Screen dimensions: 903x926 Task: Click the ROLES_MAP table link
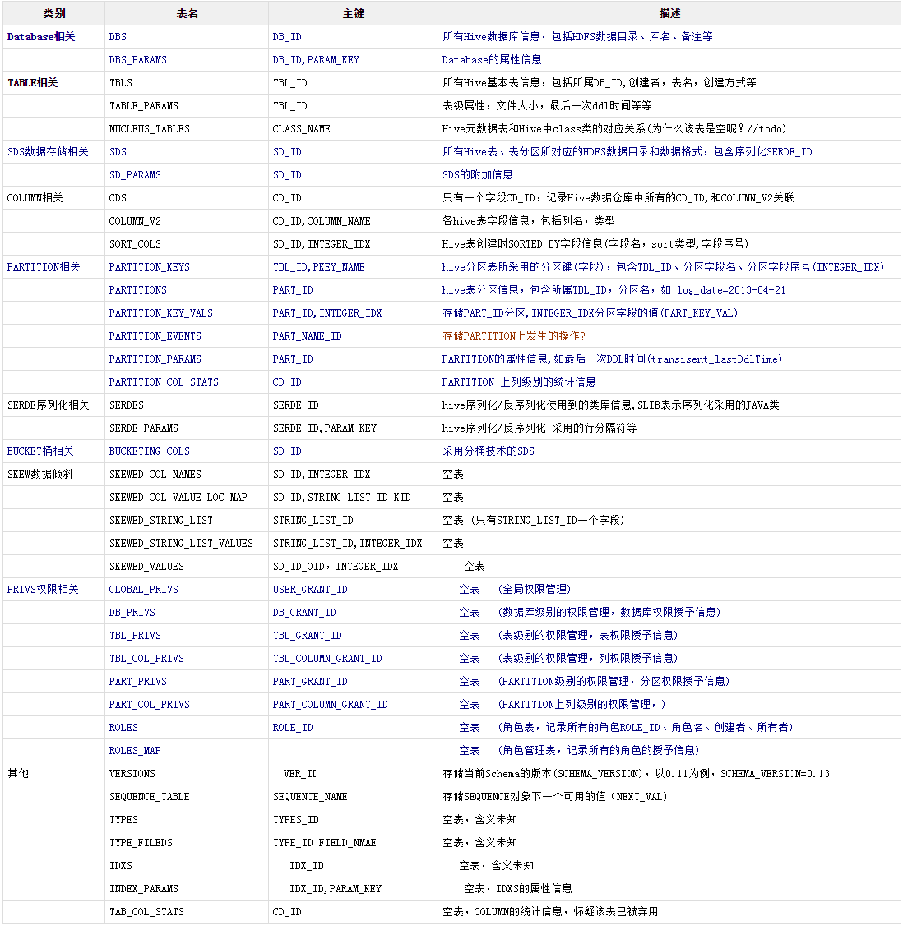click(135, 751)
